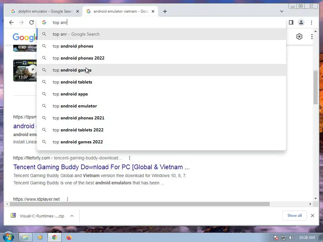323x242 pixels.
Task: Open the Google page three-dot menu
Action: (x=312, y=37)
